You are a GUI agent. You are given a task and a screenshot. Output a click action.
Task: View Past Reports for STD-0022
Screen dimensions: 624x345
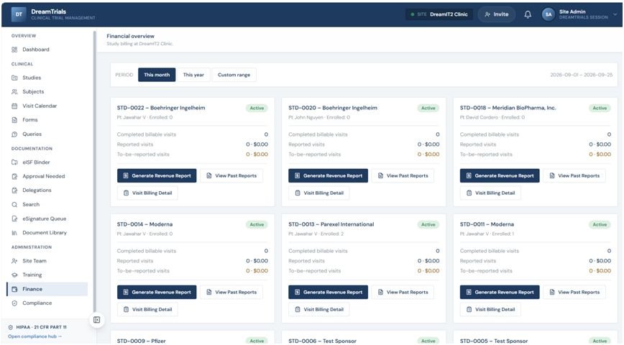pos(231,175)
